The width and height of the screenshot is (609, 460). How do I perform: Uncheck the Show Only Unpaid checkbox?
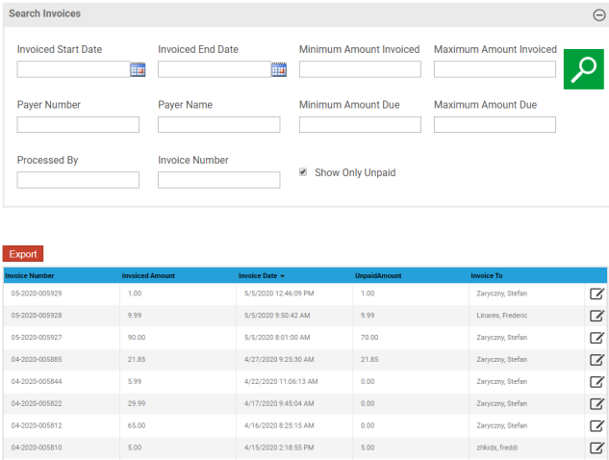point(303,172)
